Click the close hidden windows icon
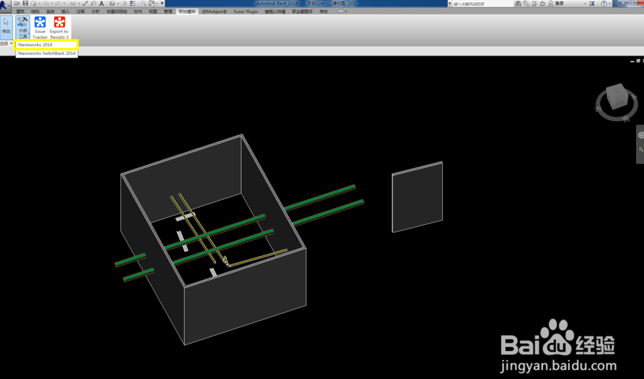Screen dimensions: 644x379 pos(143,3)
